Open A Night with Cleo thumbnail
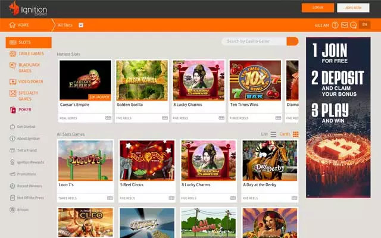 tap(86, 223)
